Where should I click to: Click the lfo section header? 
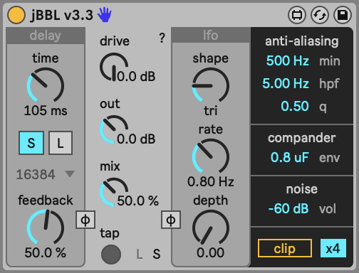211,36
